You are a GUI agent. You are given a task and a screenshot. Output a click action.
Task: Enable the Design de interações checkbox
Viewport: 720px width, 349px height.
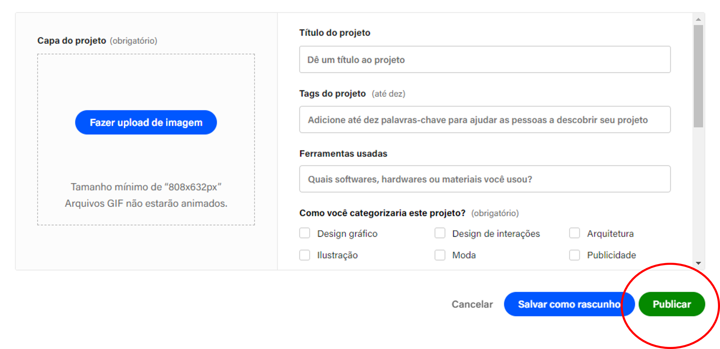click(x=440, y=233)
